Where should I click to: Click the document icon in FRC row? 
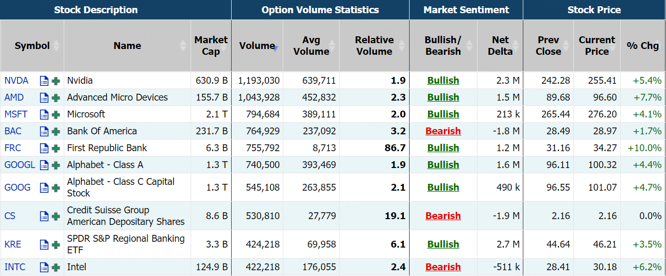(x=44, y=149)
